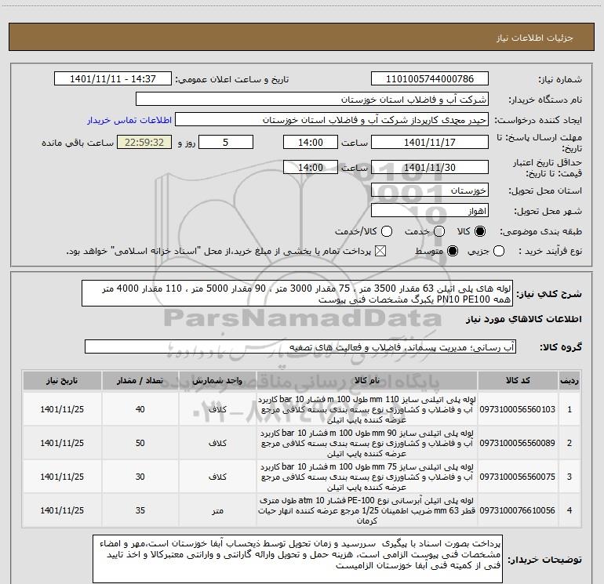Click need date 1401/11/25 in row 2
This screenshot has width=604, height=584.
(x=62, y=443)
